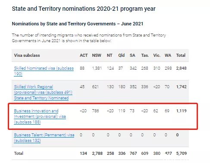Select the 1,381 NSW cell for subclass 190

click(97, 68)
